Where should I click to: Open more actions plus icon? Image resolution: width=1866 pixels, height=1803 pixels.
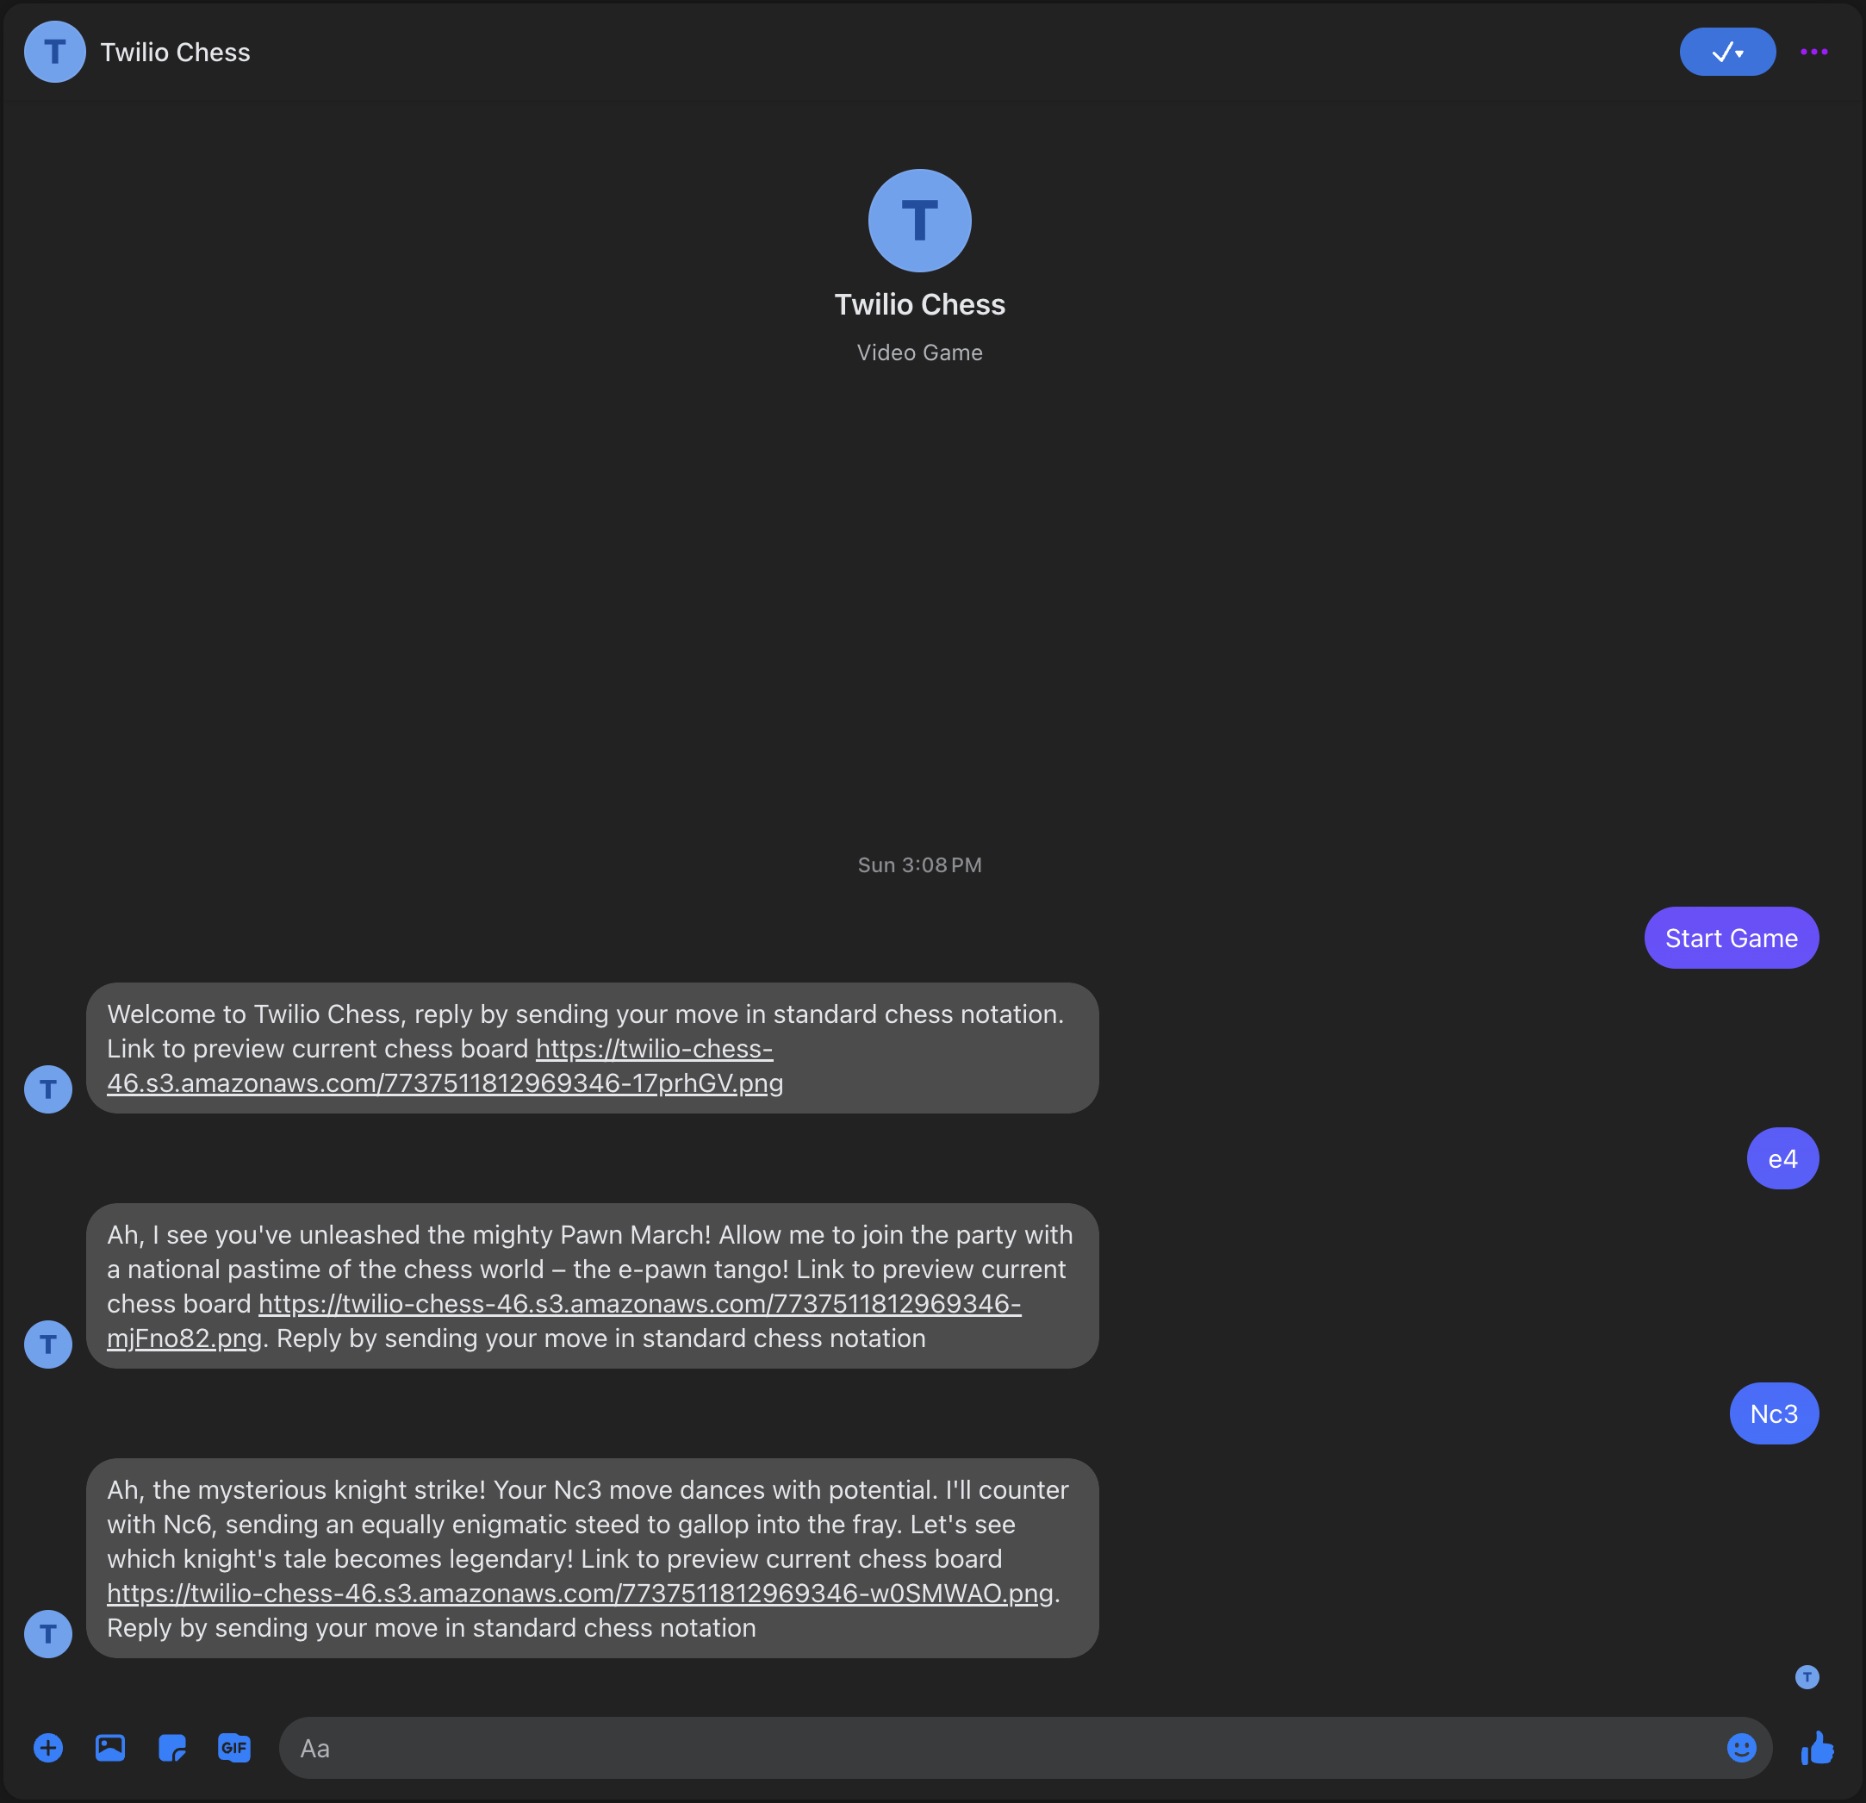(47, 1748)
